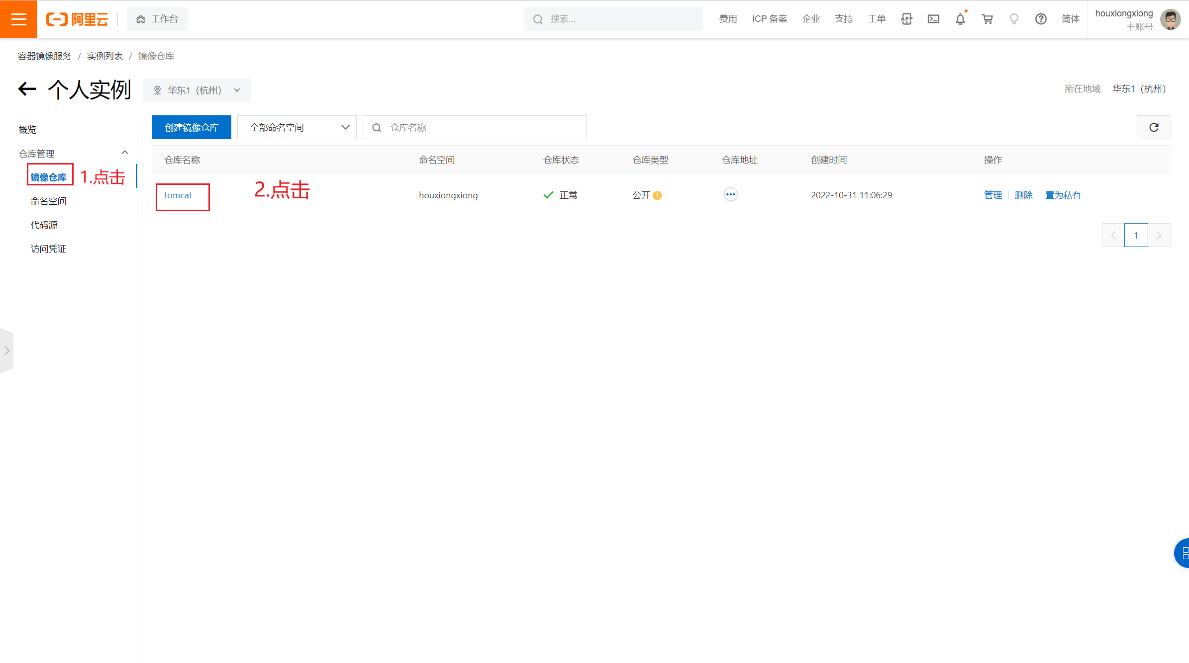Image resolution: width=1189 pixels, height=663 pixels.
Task: Click the 创建镜像仓库 button
Action: [192, 127]
